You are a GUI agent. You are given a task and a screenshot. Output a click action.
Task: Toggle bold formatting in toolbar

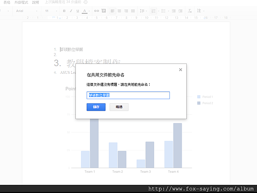64,11
